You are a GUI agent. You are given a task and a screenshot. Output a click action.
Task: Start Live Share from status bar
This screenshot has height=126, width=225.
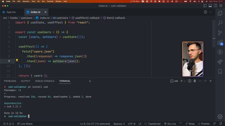pyautogui.click(x=25, y=124)
